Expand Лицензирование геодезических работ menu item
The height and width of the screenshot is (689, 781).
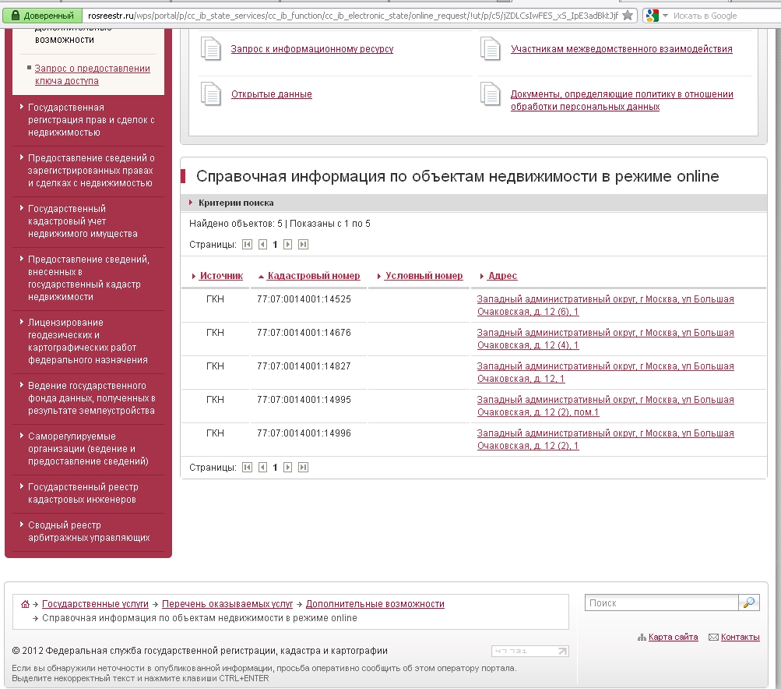[x=87, y=341]
